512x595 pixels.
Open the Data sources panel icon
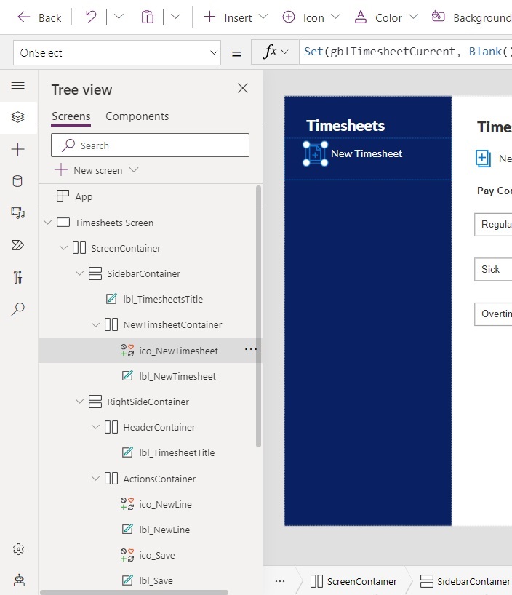[x=18, y=180]
